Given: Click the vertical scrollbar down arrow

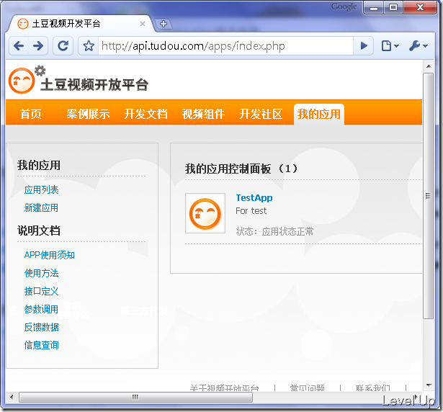Looking at the screenshot, I should (429, 385).
